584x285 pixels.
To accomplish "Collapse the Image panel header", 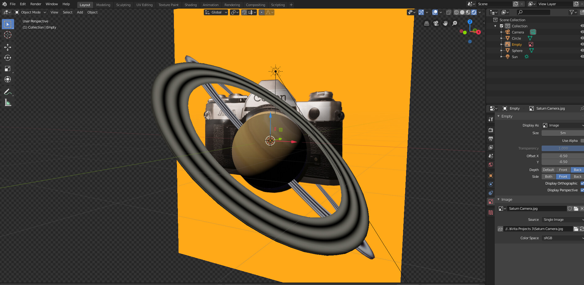I will point(540,200).
